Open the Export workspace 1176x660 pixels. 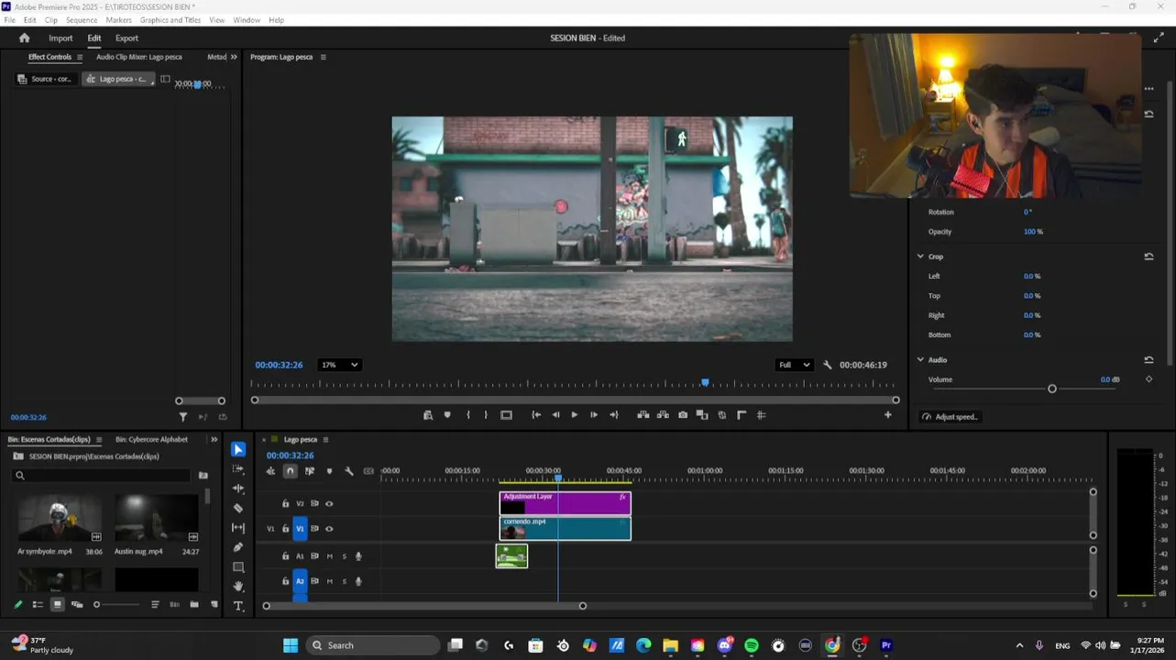click(x=126, y=38)
